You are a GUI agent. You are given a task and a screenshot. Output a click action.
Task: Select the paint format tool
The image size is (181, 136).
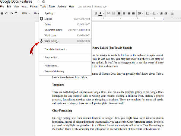[x=16, y=13]
